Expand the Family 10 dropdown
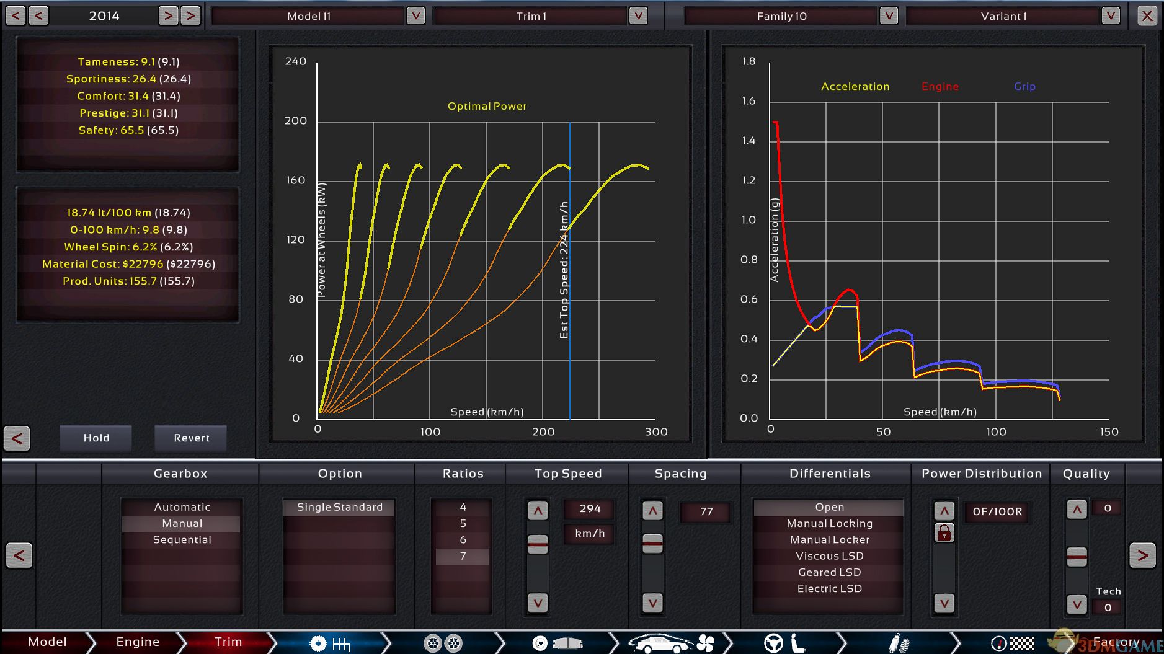The width and height of the screenshot is (1164, 654). point(888,16)
